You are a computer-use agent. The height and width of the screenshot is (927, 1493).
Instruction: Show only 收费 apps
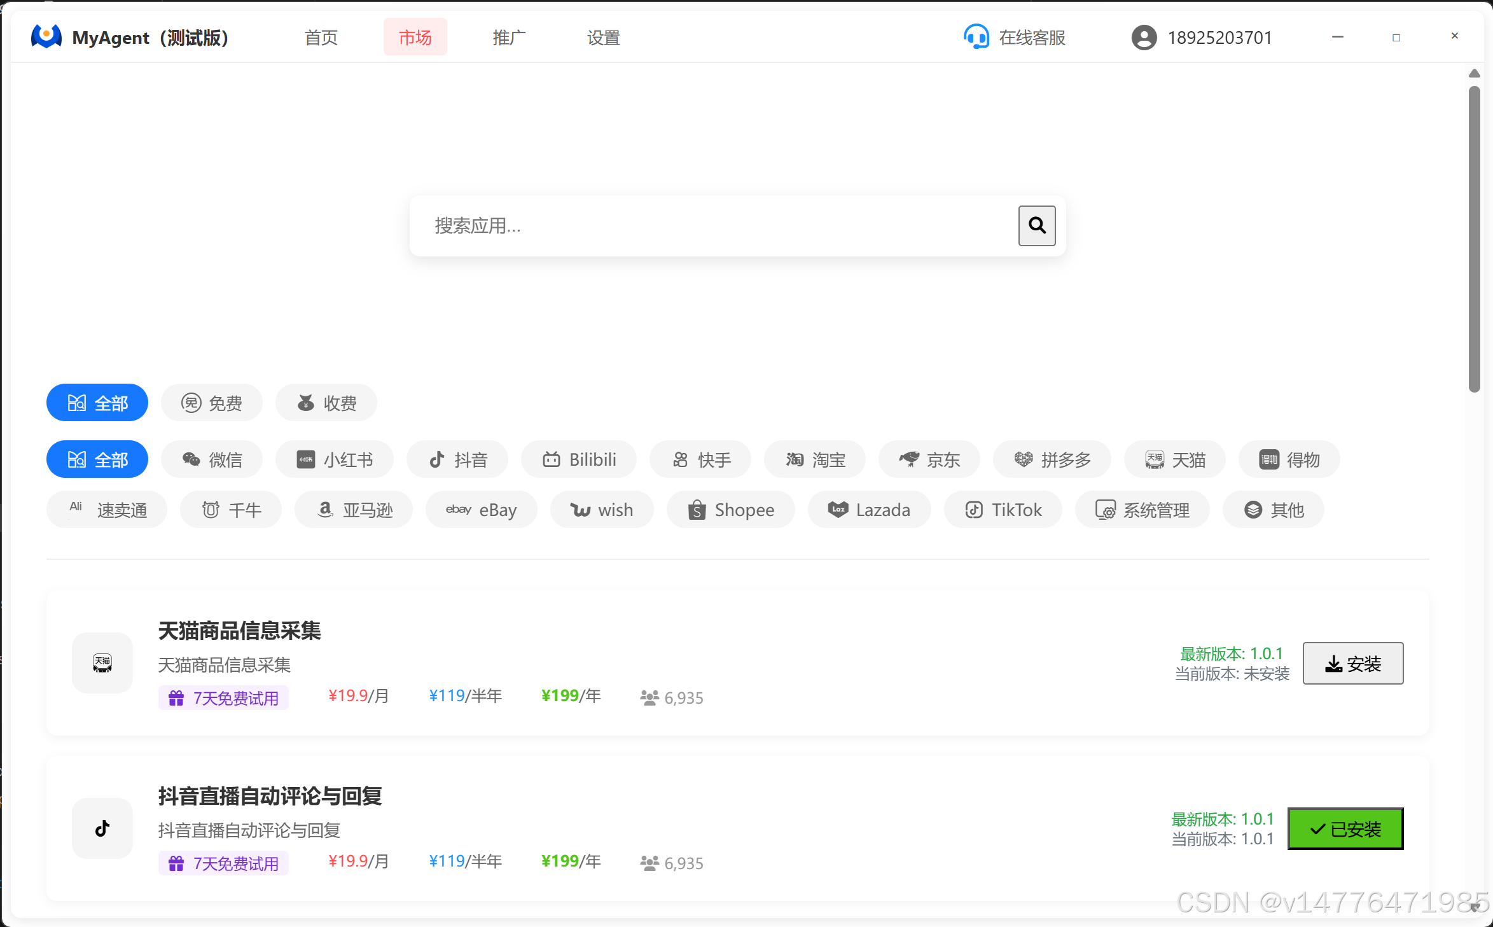coord(326,403)
